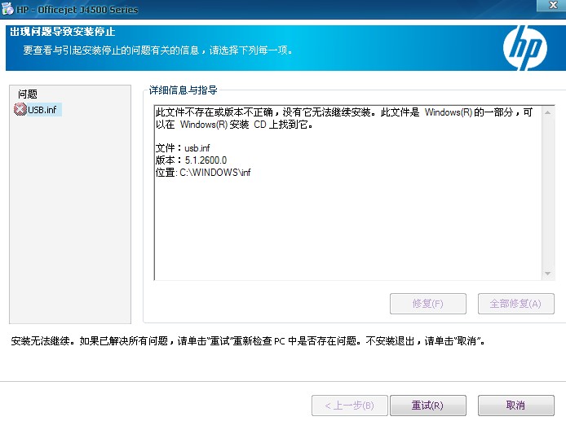Click the version line 5.1.2600.0
This screenshot has height=421, width=566.
point(191,160)
